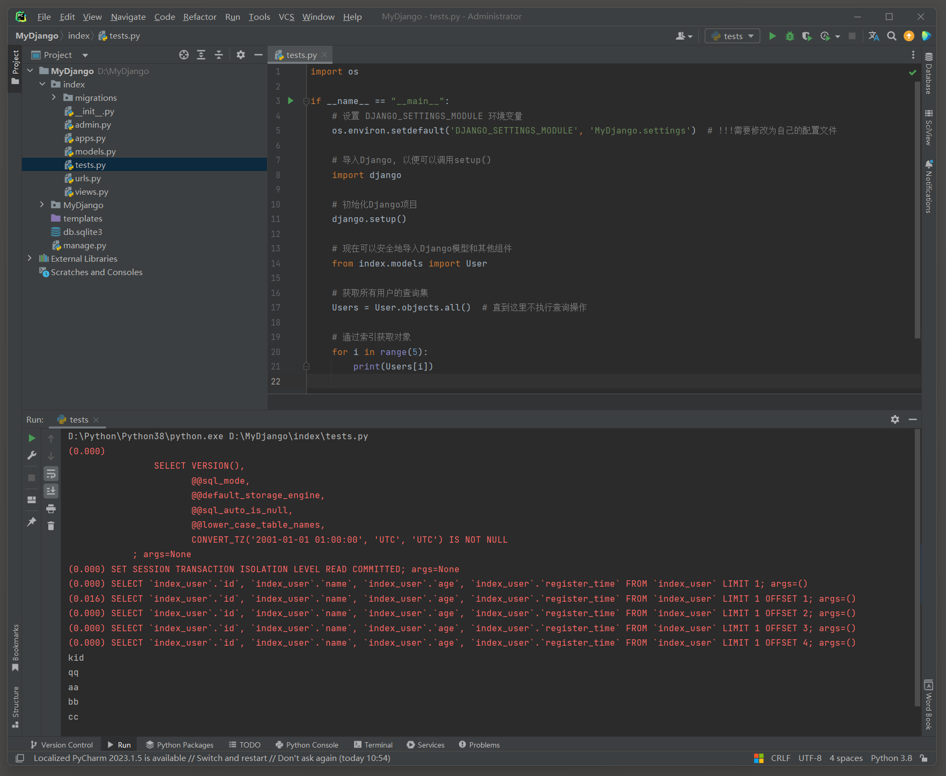Click the index breadcrumb in navigation bar
The height and width of the screenshot is (776, 946).
click(78, 36)
